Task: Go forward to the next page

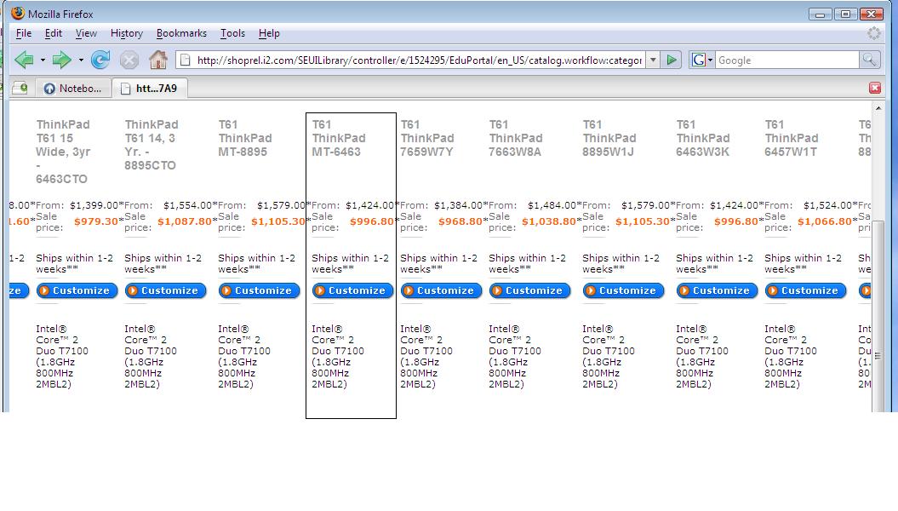Action: pos(61,60)
